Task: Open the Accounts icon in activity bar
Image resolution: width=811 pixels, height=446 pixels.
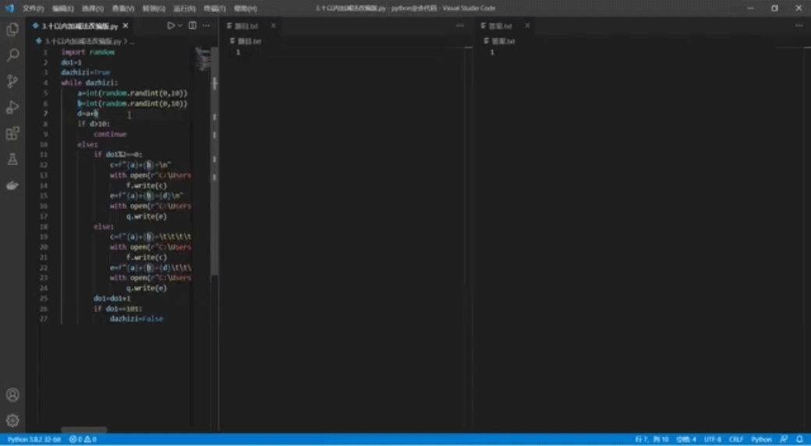Action: [x=12, y=395]
